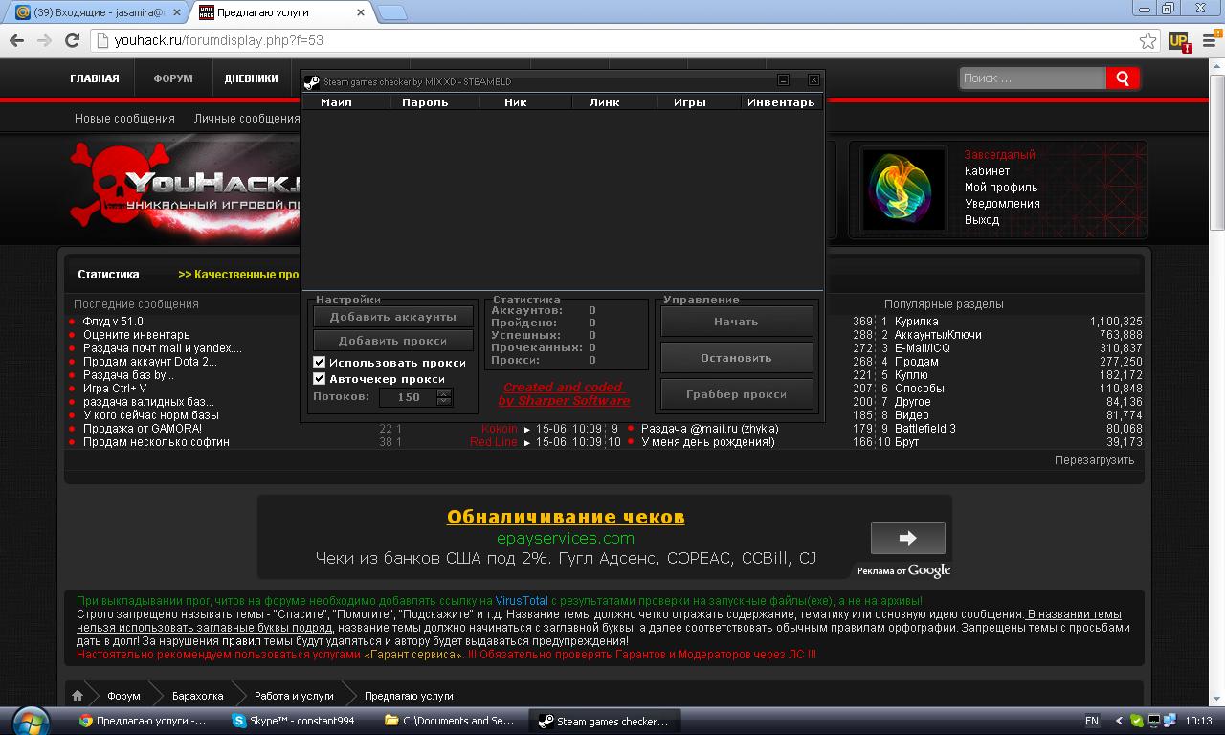The width and height of the screenshot is (1225, 735).
Task: Click forum breadcrumb home icon
Action: pos(78,696)
